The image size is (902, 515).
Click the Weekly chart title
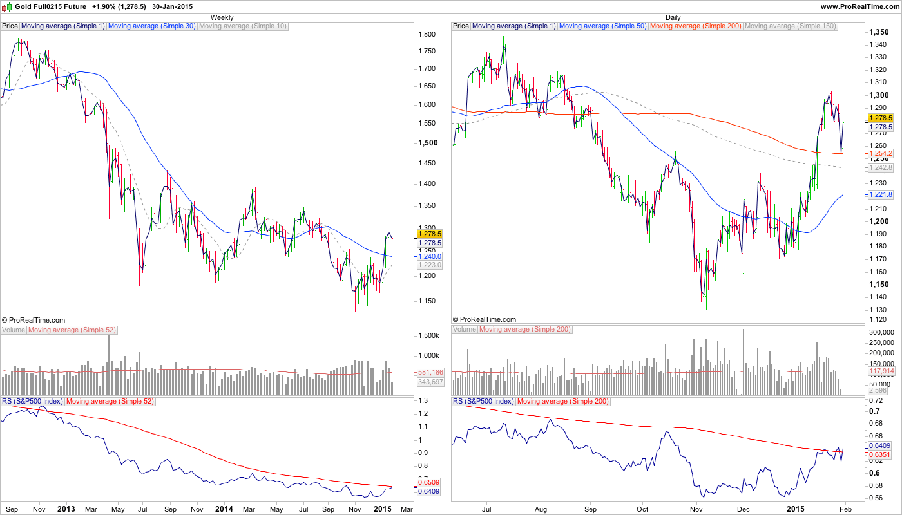(x=222, y=17)
